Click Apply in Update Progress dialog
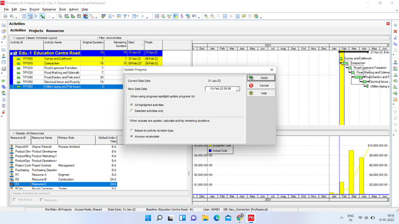Screen dimensions: 399x224 coord(261,78)
